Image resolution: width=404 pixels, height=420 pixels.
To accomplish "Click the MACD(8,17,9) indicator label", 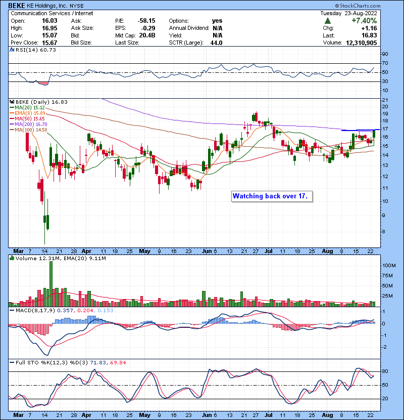I will click(35, 311).
